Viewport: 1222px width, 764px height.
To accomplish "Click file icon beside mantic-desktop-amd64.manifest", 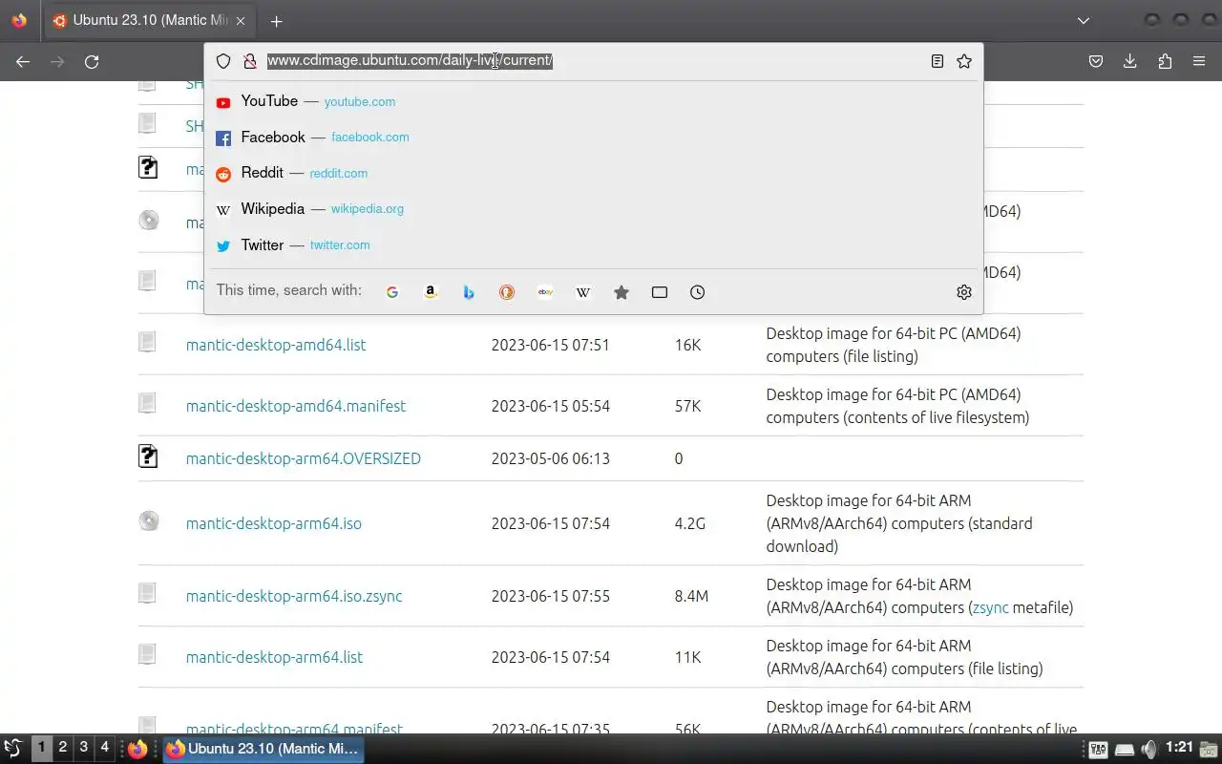I will pos(147,402).
